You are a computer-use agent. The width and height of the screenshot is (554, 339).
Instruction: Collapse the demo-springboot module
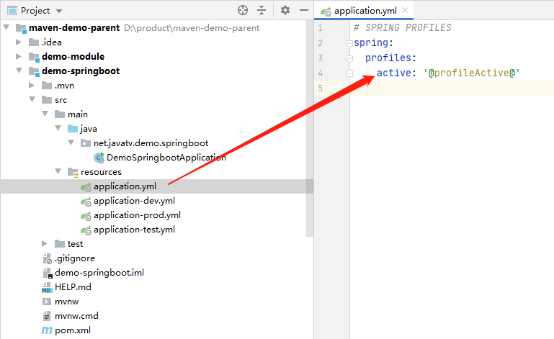pos(19,71)
